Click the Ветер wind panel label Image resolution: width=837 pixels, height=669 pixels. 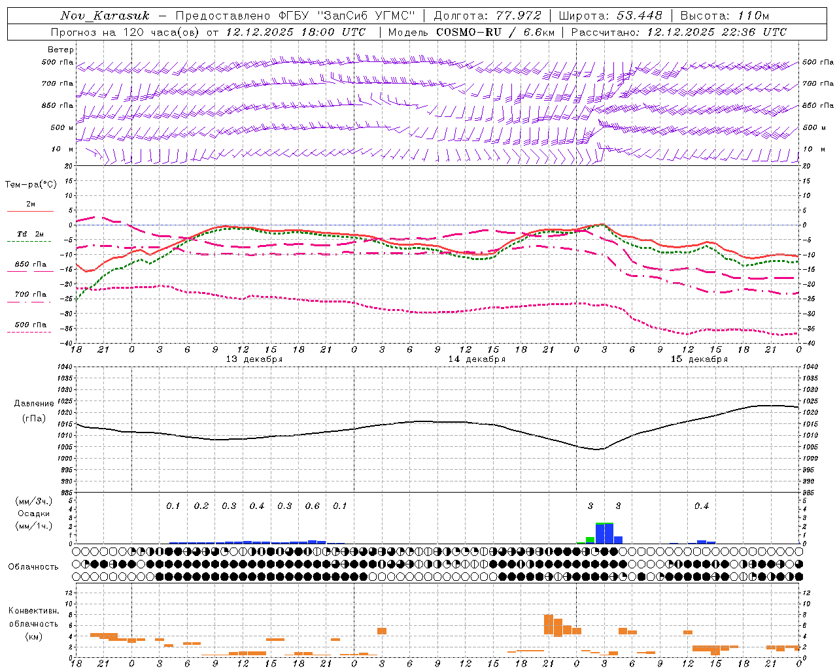click(61, 50)
